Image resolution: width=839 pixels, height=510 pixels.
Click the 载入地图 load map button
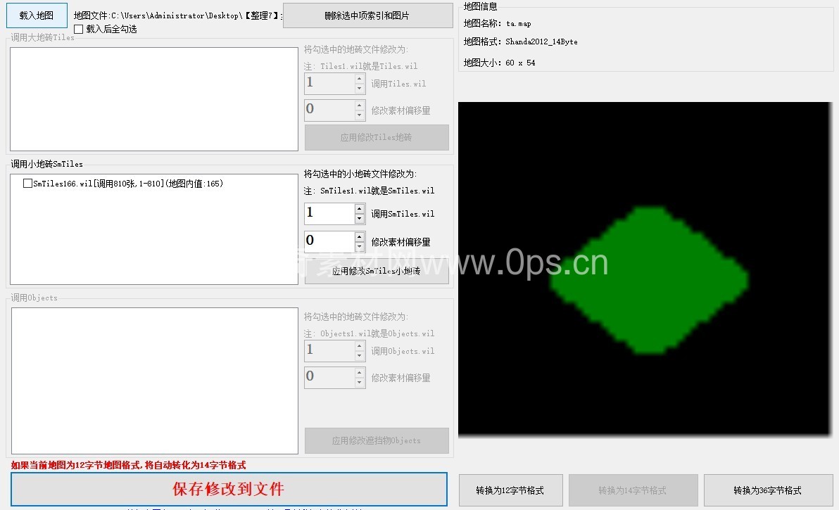[x=37, y=15]
